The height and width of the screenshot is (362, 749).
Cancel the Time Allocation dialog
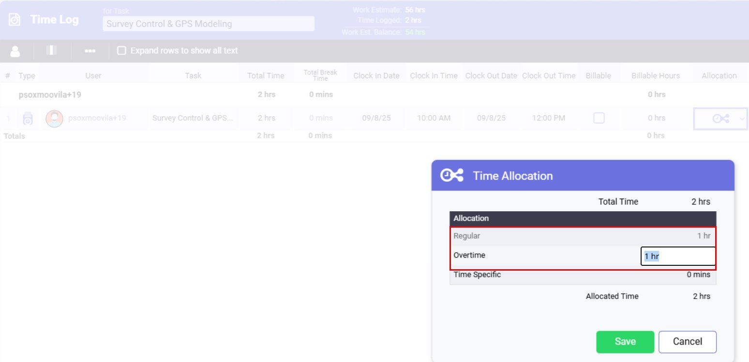pos(687,342)
